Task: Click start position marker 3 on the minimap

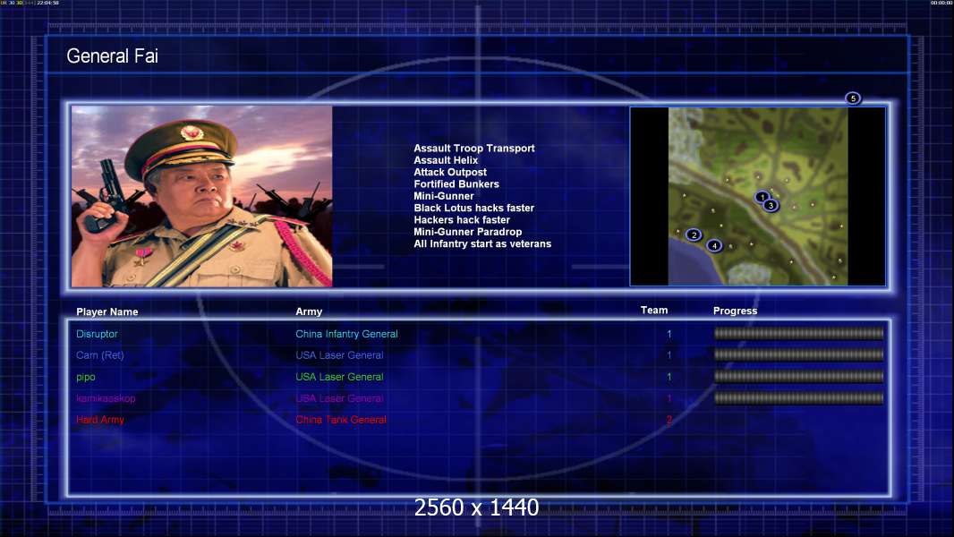Action: coord(771,206)
